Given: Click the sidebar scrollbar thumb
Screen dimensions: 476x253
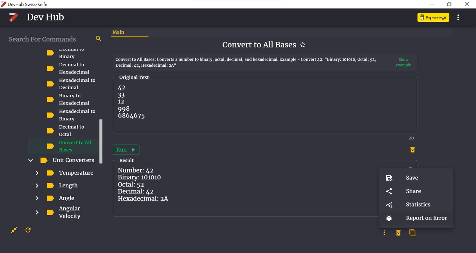Looking at the screenshot, I should tap(101, 141).
